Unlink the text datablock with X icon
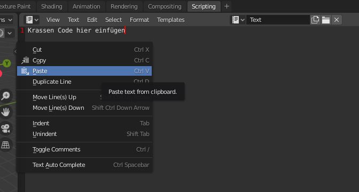 pyautogui.click(x=337, y=20)
